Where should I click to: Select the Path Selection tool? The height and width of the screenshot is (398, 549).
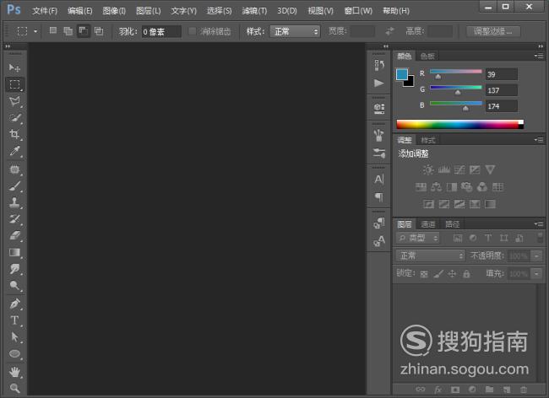(14, 336)
